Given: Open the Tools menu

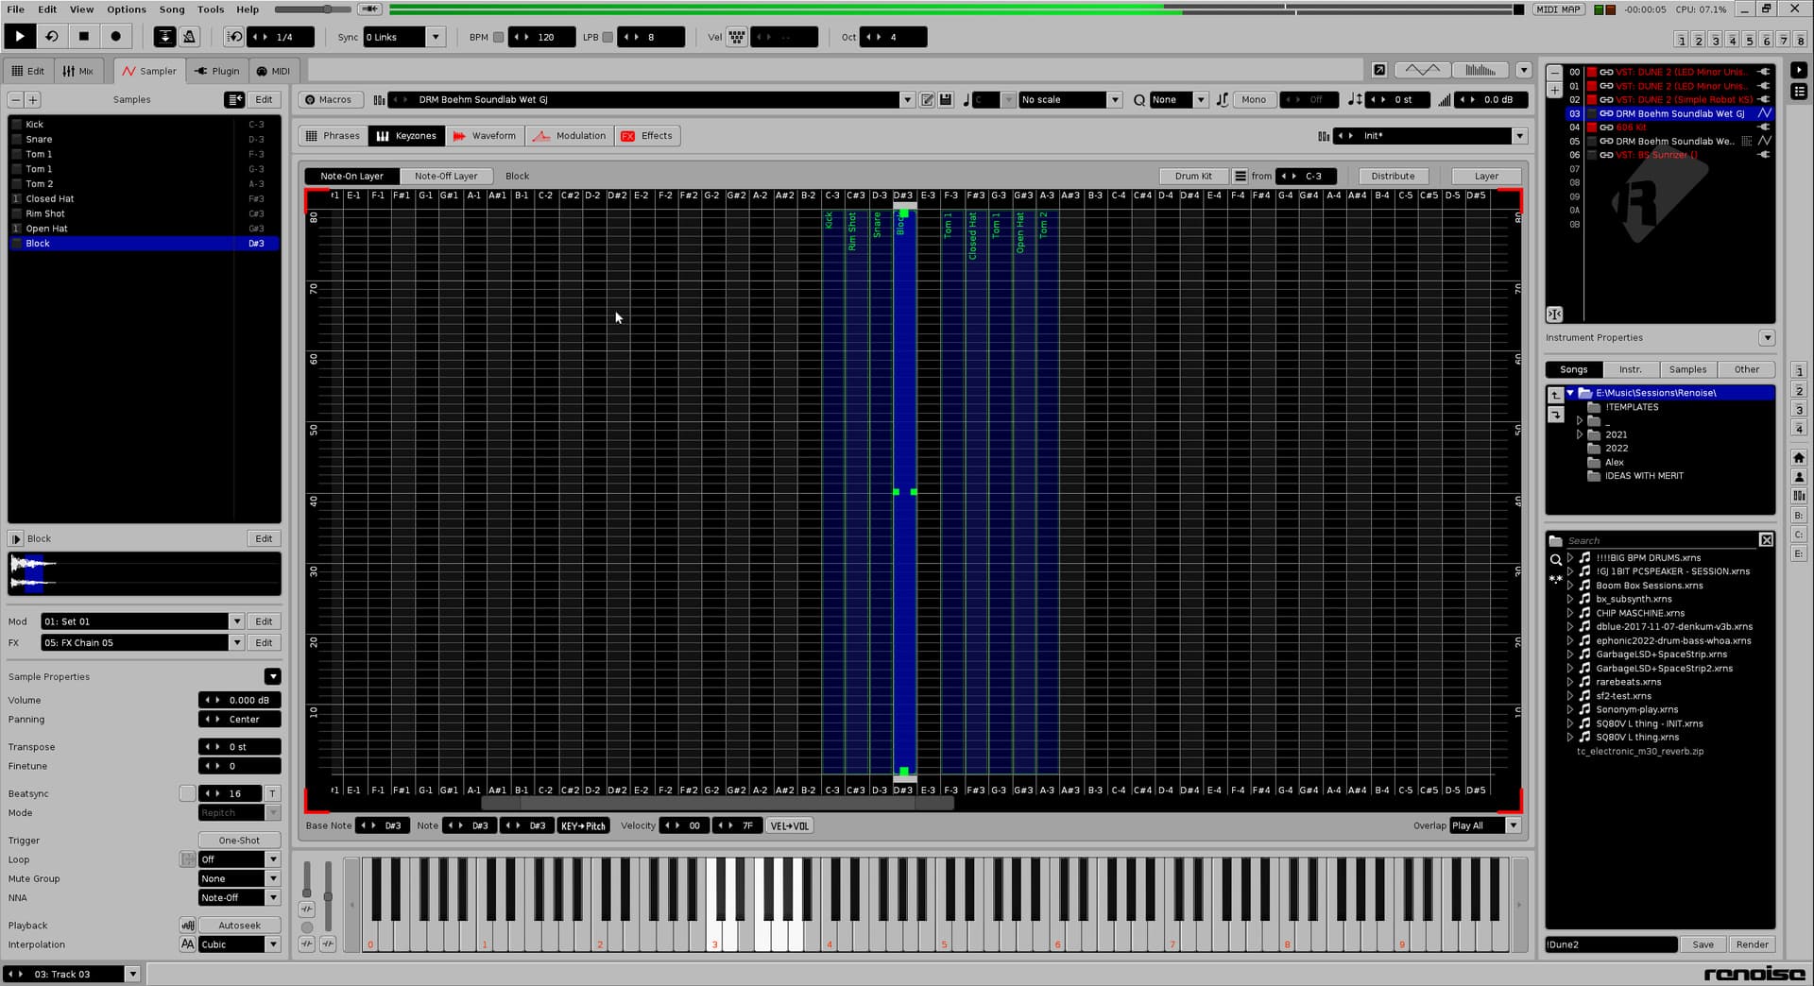Looking at the screenshot, I should (210, 9).
